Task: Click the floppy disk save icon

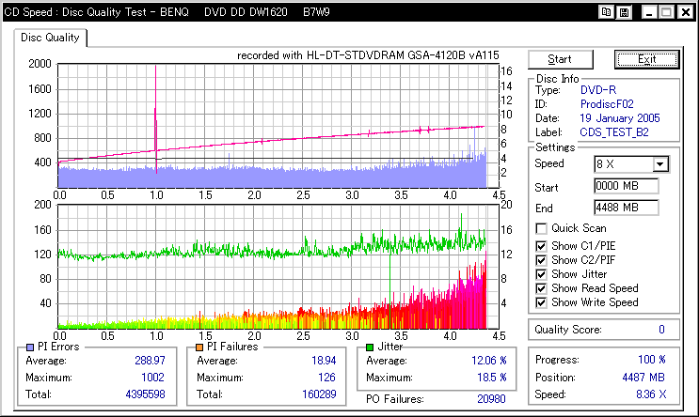Action: [x=625, y=12]
